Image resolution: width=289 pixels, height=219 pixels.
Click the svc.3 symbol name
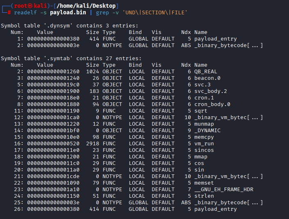[x=202, y=85]
